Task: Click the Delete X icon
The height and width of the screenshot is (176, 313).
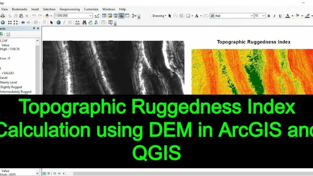Action: click(27, 16)
